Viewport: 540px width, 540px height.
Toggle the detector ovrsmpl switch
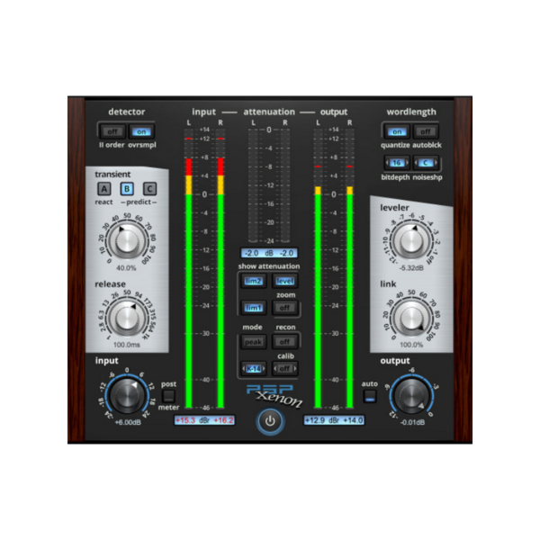(x=141, y=131)
